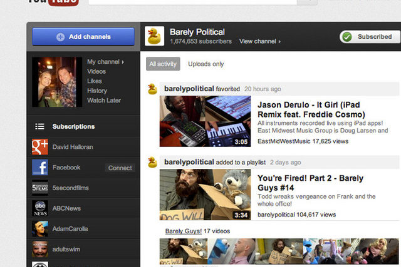Click the user profile photo

pyautogui.click(x=57, y=82)
